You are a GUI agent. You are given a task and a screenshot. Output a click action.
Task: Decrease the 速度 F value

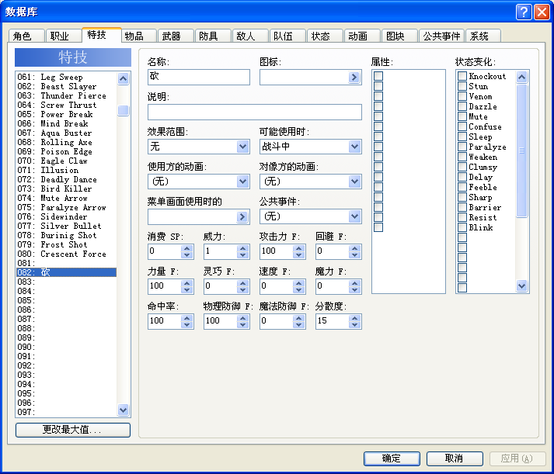click(x=299, y=290)
